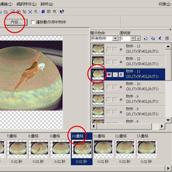The height and width of the screenshot is (172, 172).
Task: Click the paste clipboard toolbar icon
Action: click(6, 12)
